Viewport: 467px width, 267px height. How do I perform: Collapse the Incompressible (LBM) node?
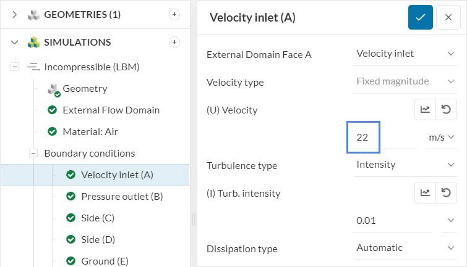coord(15,67)
